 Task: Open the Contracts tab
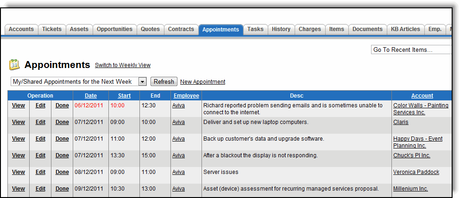181,29
